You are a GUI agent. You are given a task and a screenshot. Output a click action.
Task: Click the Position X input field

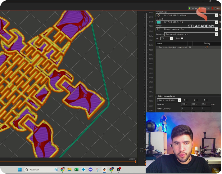pos(186,105)
